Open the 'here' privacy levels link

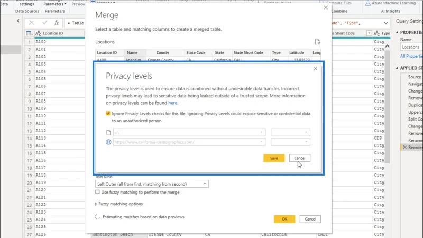(x=173, y=103)
